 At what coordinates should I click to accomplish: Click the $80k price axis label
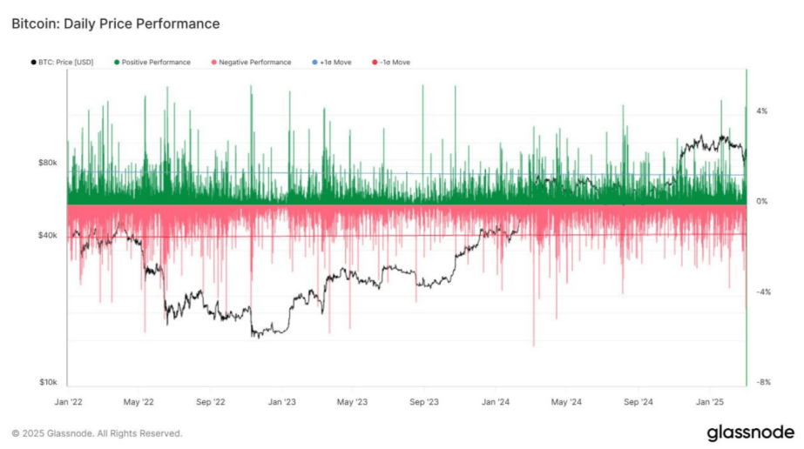47,163
